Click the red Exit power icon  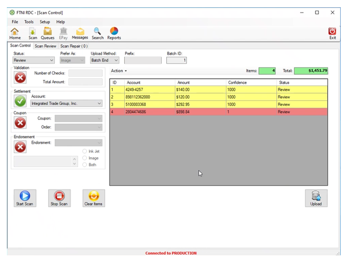point(332,31)
